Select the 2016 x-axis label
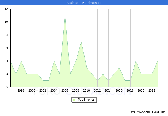This screenshot has width=168, height=116. coord(119,91)
